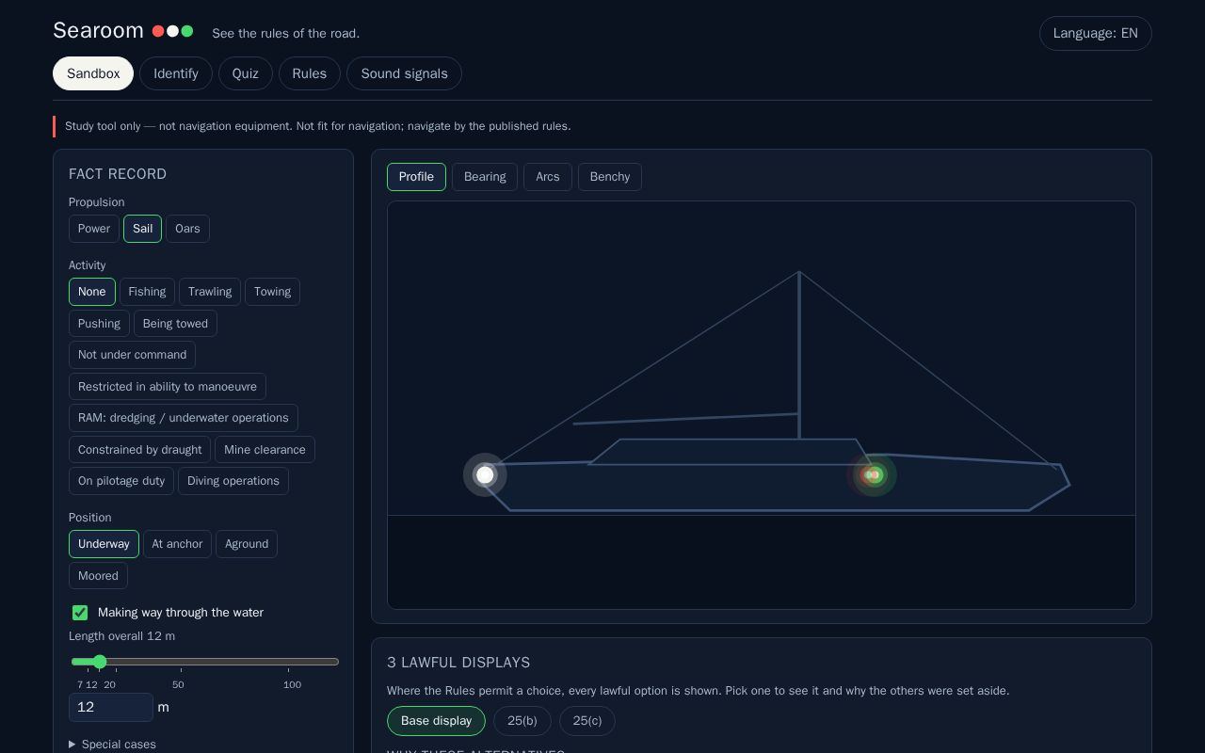Image resolution: width=1205 pixels, height=753 pixels.
Task: Select On pilotage duty
Action: [x=121, y=481]
